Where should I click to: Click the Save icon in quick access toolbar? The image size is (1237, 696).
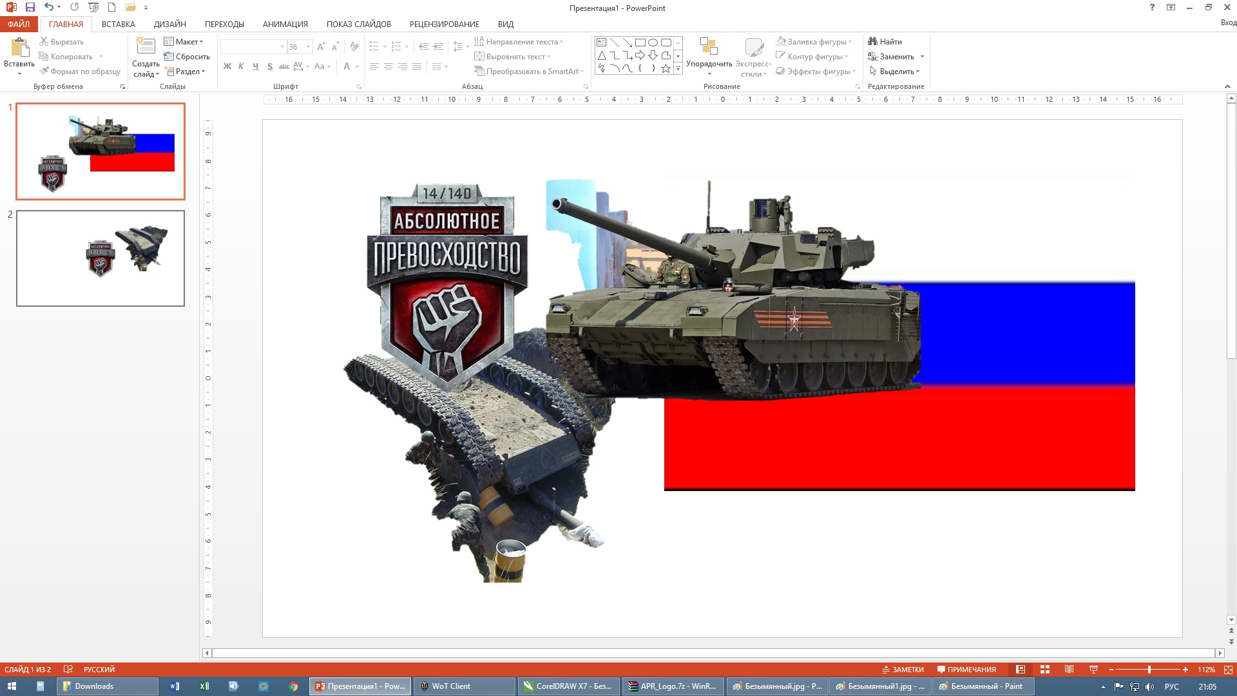pyautogui.click(x=30, y=8)
